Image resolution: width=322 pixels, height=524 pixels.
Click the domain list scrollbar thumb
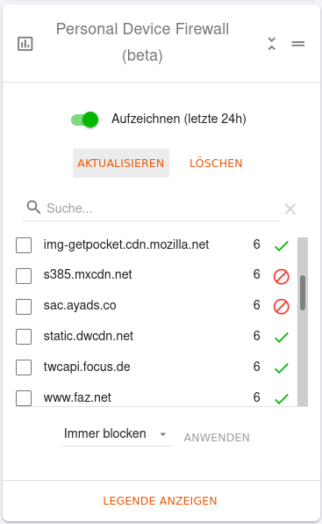click(303, 293)
